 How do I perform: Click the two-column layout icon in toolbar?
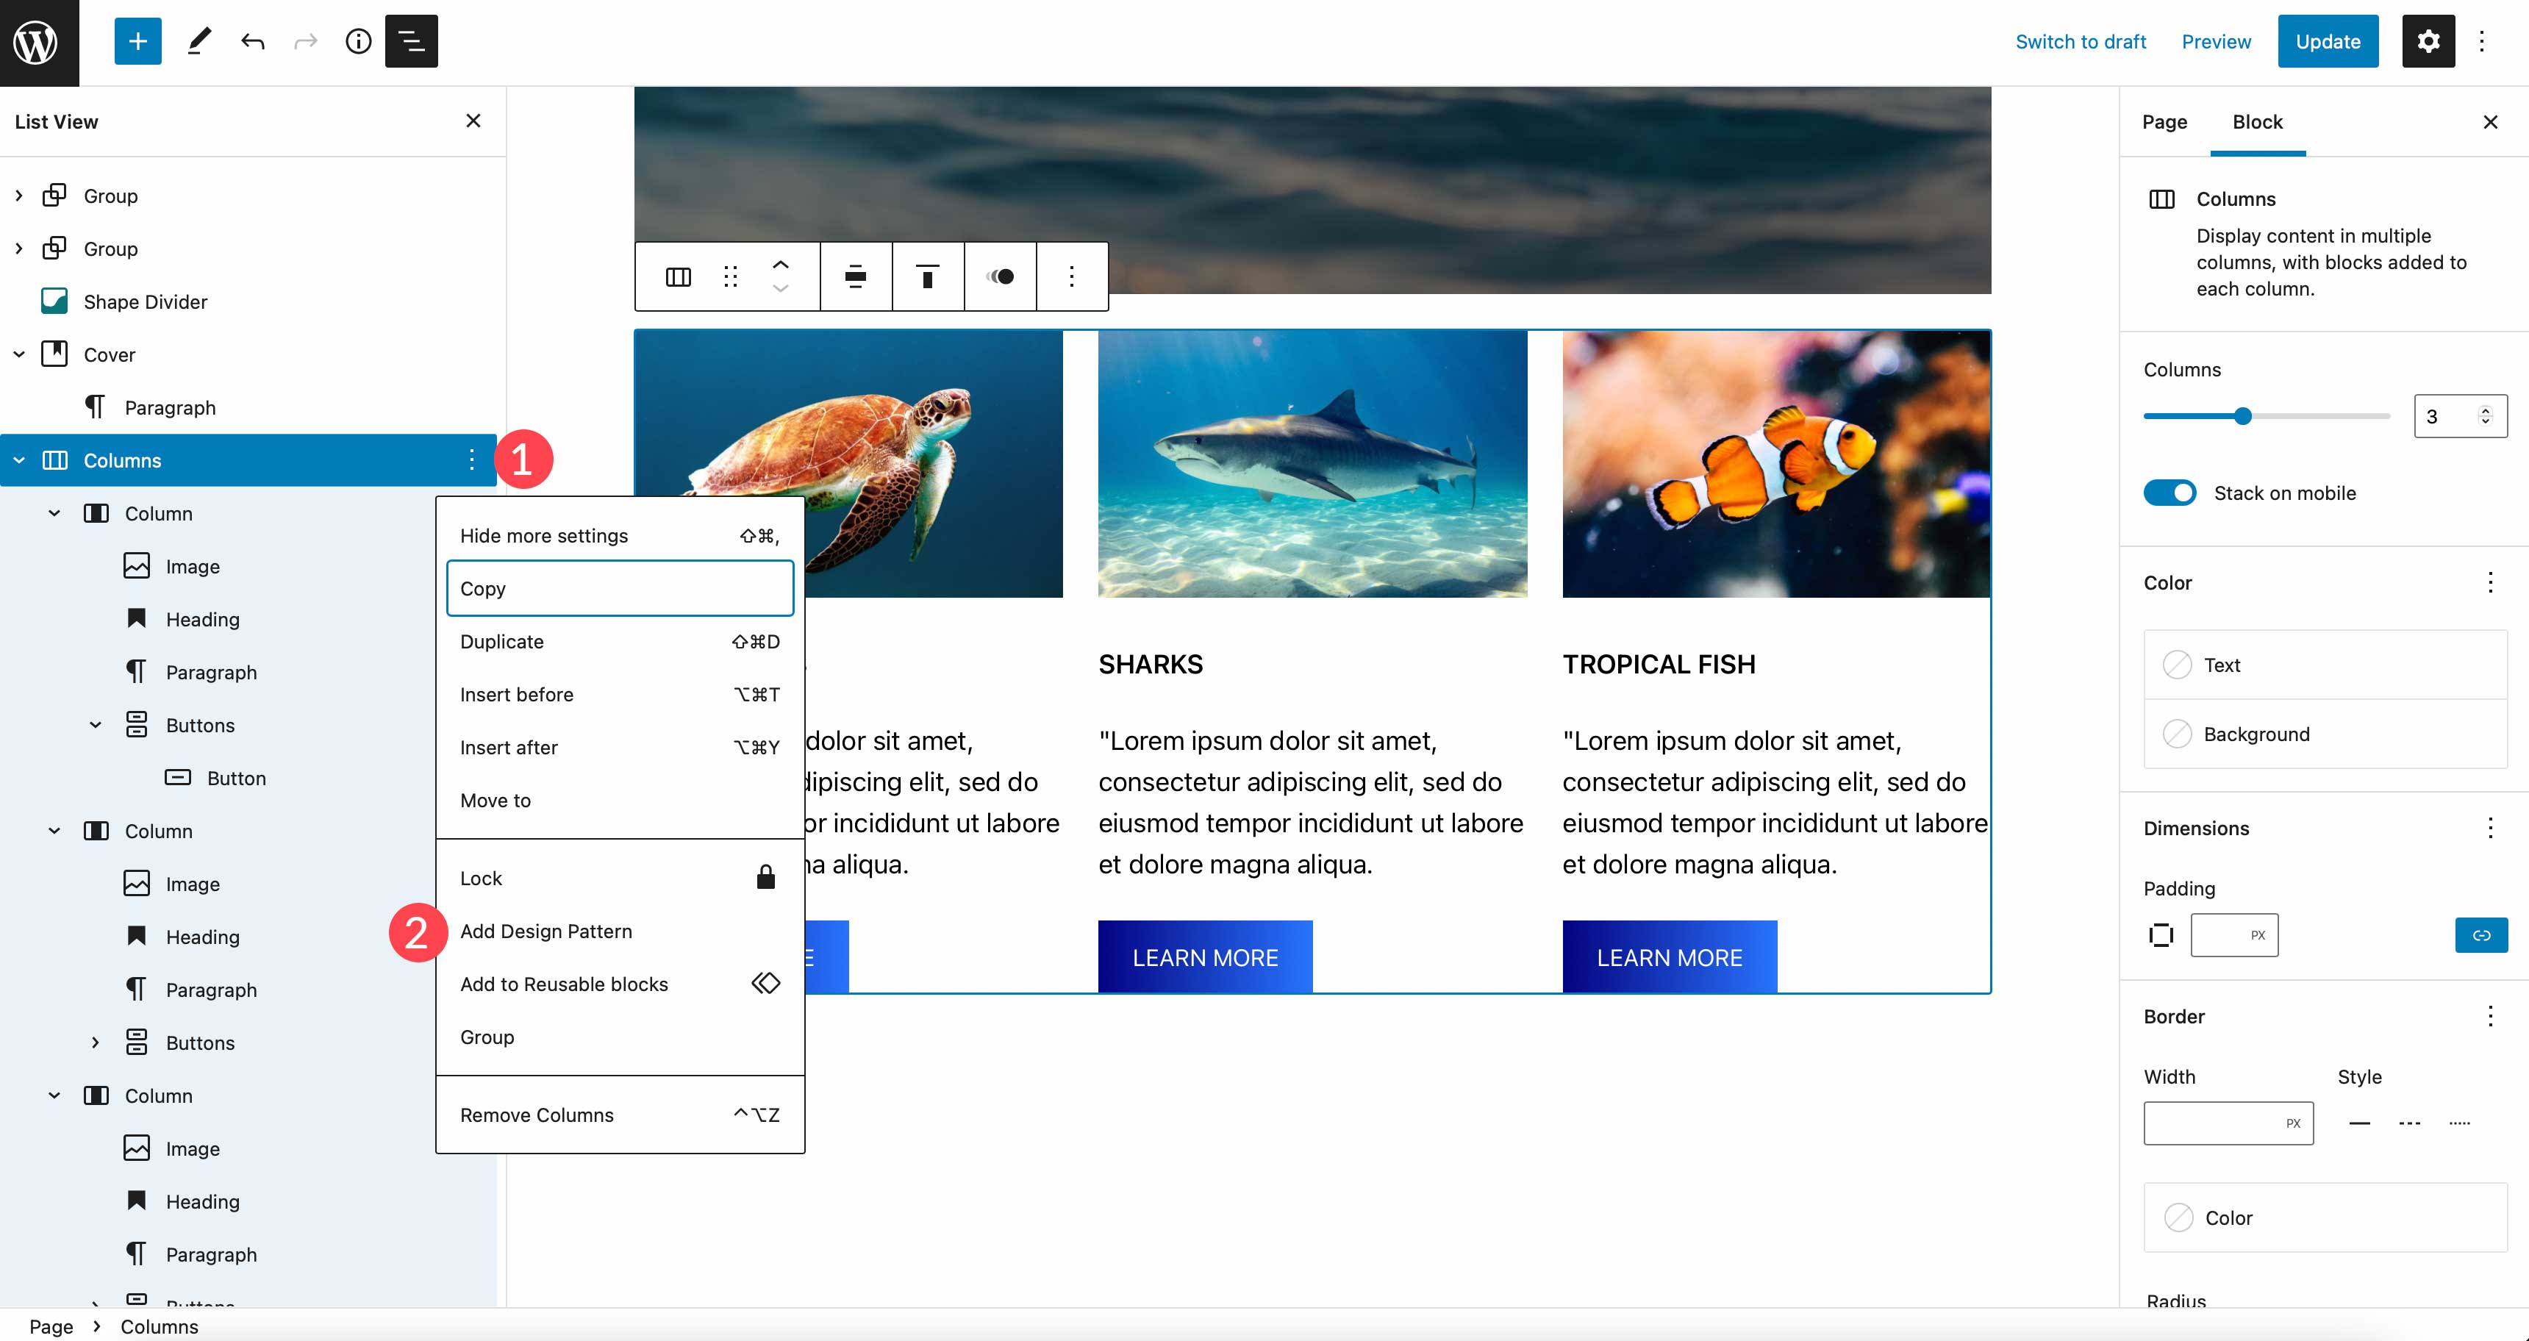tap(677, 276)
